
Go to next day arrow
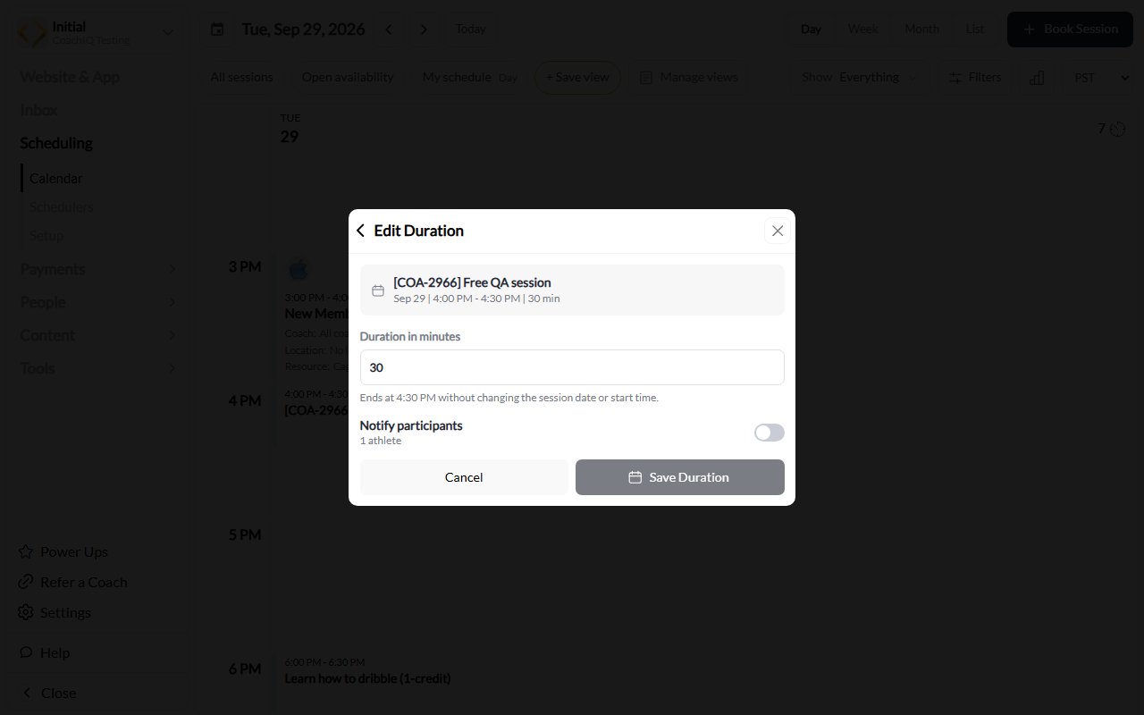point(424,29)
